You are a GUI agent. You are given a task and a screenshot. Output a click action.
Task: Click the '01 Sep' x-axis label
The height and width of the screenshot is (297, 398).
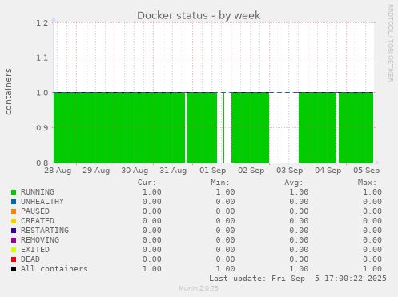213,171
